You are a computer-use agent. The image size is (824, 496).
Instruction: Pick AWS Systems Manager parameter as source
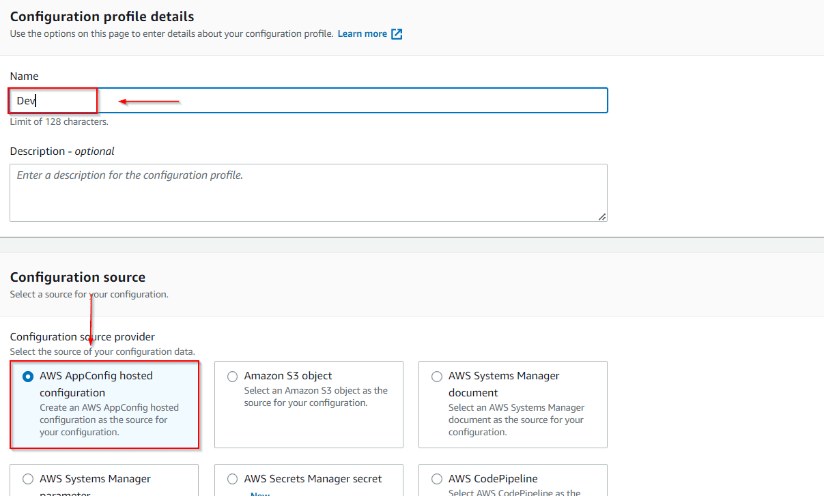(27, 478)
